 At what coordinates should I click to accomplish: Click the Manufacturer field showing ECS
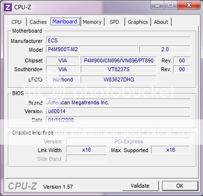point(118,40)
